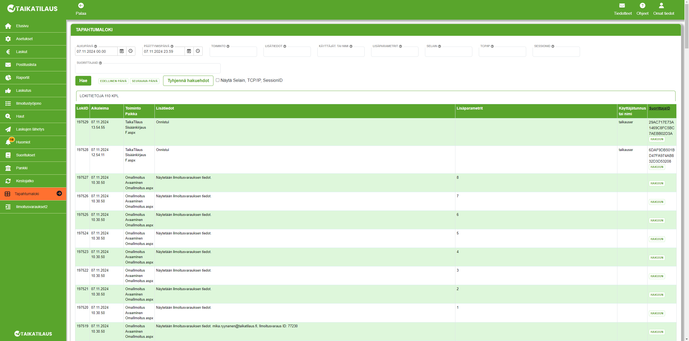The image size is (689, 341).
Task: Open Laskut in the sidebar menu
Action: coord(33,52)
